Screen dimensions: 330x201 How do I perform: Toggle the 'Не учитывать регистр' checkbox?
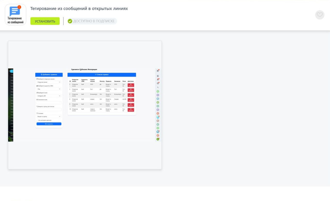coord(38,120)
